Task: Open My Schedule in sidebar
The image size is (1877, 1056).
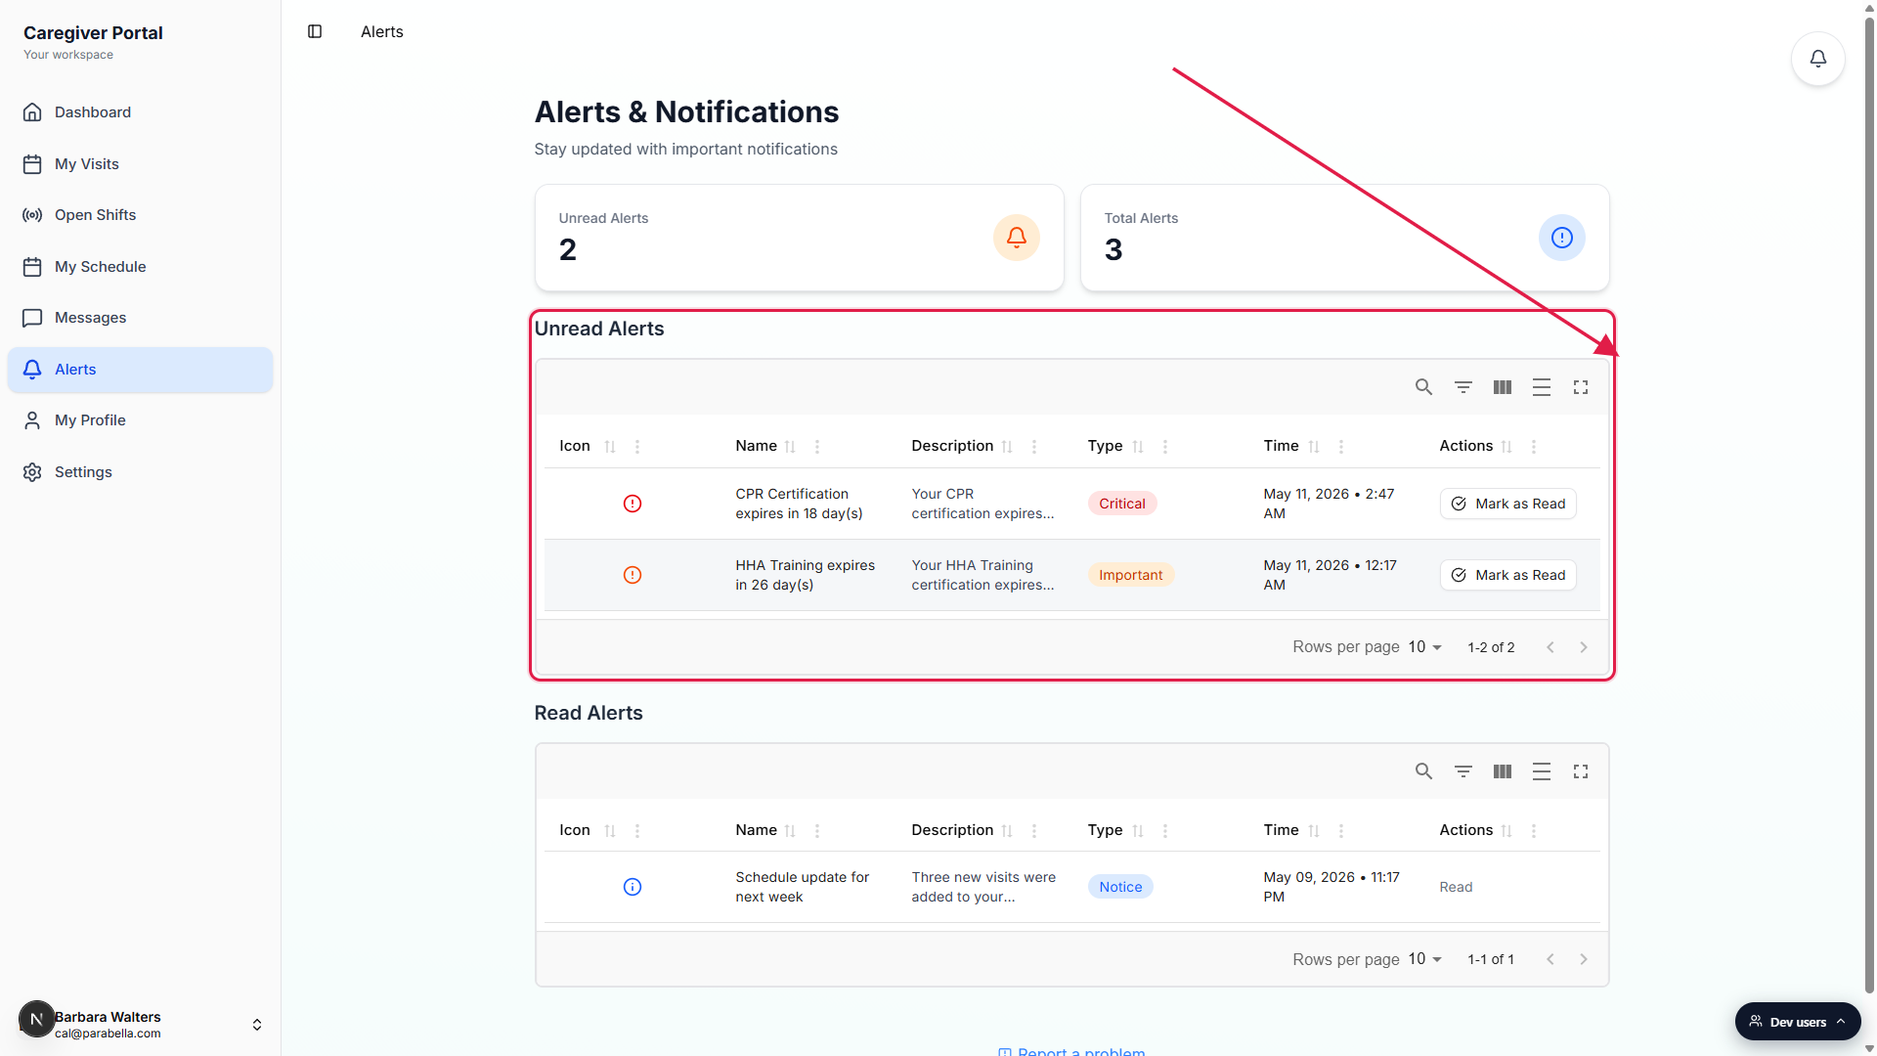Action: click(140, 267)
